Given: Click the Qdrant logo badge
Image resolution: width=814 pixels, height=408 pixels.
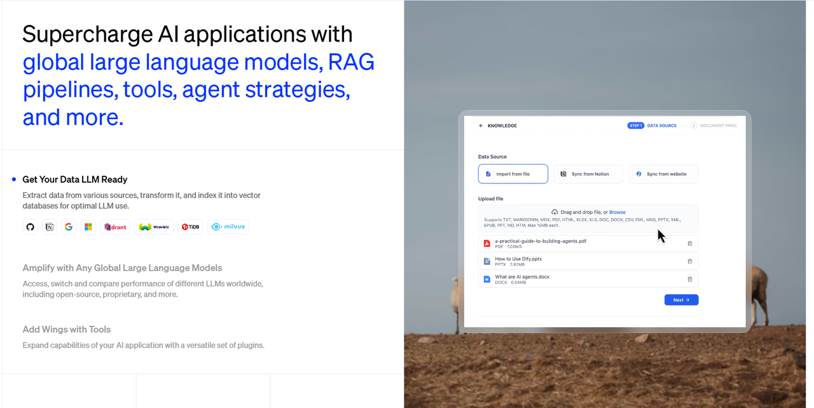Looking at the screenshot, I should point(115,227).
